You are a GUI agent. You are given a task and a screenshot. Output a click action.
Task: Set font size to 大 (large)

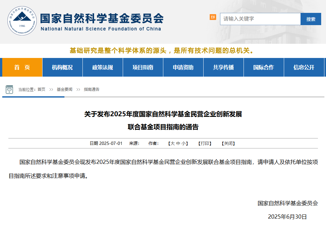coord(173,143)
